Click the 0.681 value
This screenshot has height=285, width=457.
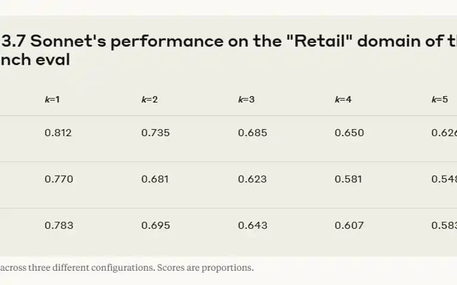pyautogui.click(x=155, y=179)
